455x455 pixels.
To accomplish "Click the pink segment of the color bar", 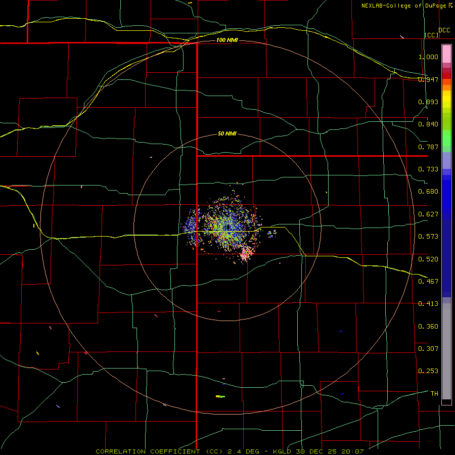I will tap(446, 54).
